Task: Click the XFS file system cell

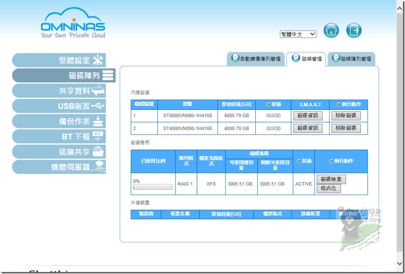Action: pos(211,184)
